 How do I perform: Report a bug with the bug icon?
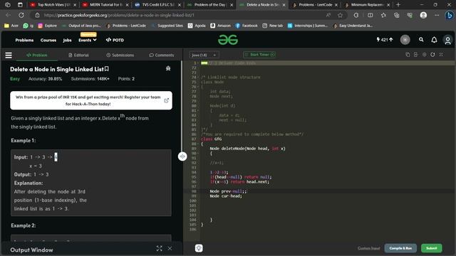pos(168,68)
